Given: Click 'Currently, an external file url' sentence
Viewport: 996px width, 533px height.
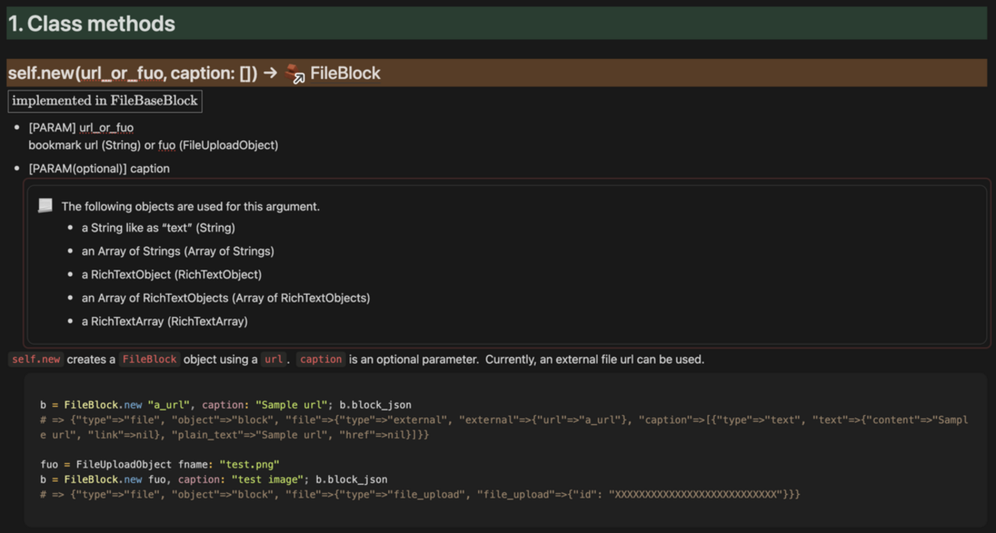Looking at the screenshot, I should pos(595,359).
